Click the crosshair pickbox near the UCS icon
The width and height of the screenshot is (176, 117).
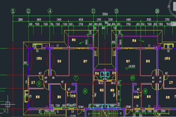(x=8, y=104)
